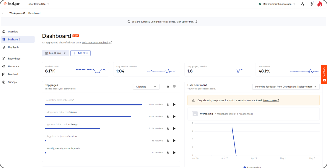The image size is (327, 168).
Task: Open the 67 responses link
Action: pyautogui.click(x=245, y=114)
